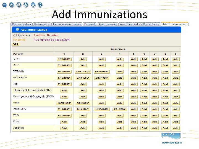Add Hepatitis B dose 5
This screenshot has width=199, height=149.
coord(134,78)
